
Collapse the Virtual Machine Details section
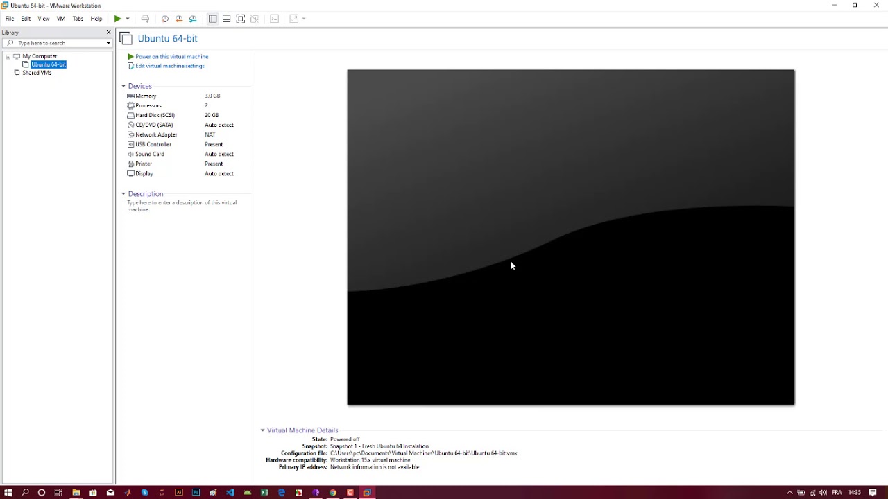[263, 430]
